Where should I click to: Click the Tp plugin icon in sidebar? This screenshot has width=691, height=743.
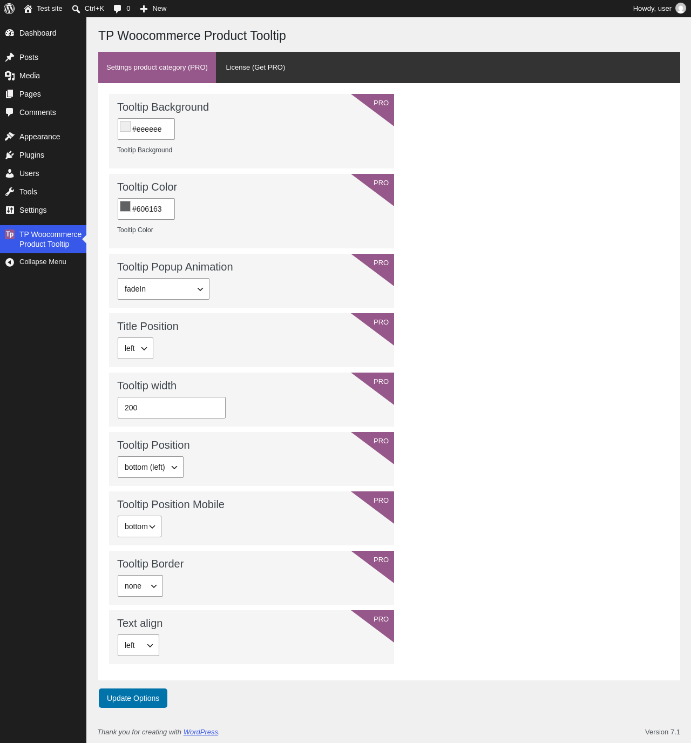pos(10,234)
